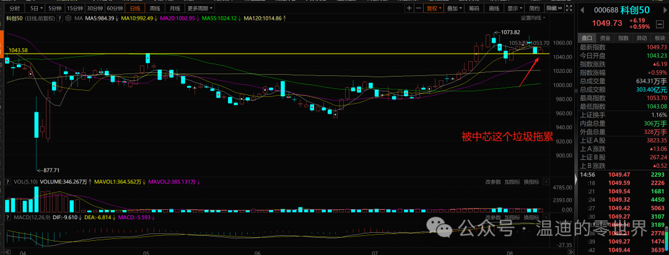Viewport: 669px width, 255px height.
Task: Click the 1049.73 latest price
Action: [606, 23]
